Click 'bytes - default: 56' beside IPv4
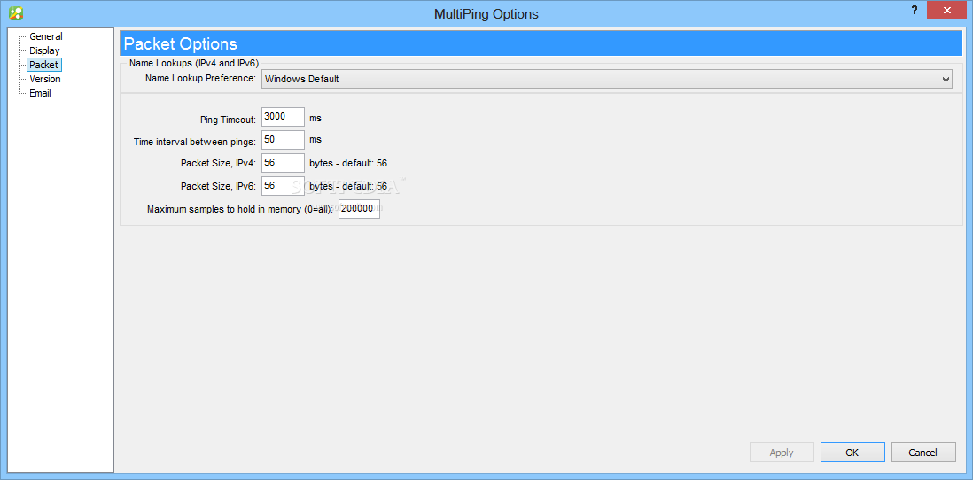The height and width of the screenshot is (480, 973). pos(349,163)
